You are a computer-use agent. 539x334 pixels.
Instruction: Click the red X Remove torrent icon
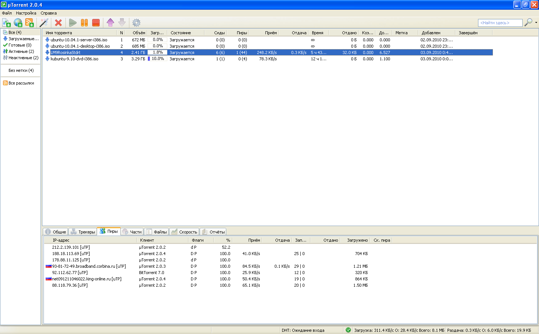click(x=58, y=23)
